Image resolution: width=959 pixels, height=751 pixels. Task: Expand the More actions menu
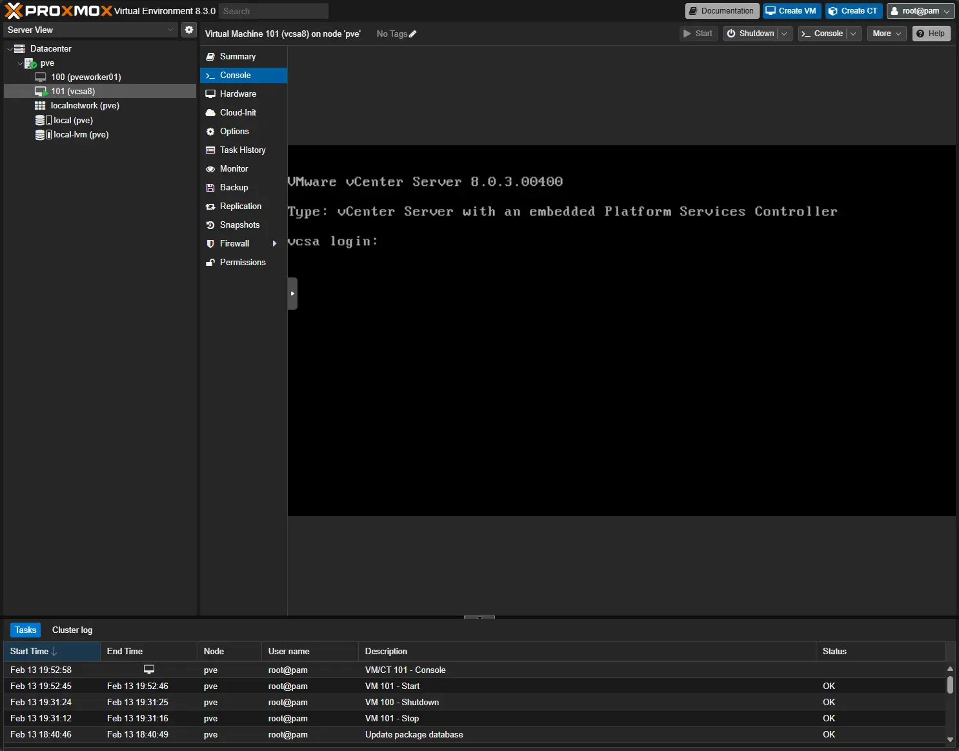click(886, 34)
